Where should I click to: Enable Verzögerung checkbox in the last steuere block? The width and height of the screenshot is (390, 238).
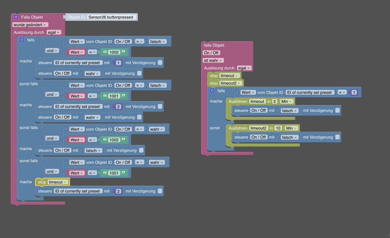[x=160, y=191]
